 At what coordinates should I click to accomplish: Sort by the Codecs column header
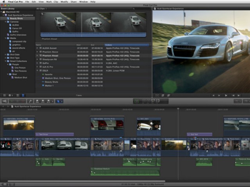pos(127,45)
